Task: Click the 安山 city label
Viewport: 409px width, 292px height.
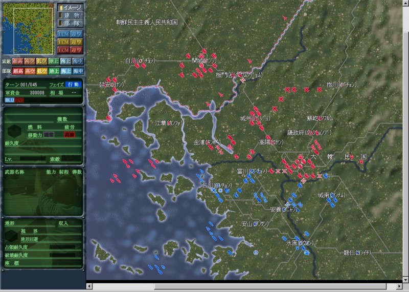Action: [x=255, y=224]
